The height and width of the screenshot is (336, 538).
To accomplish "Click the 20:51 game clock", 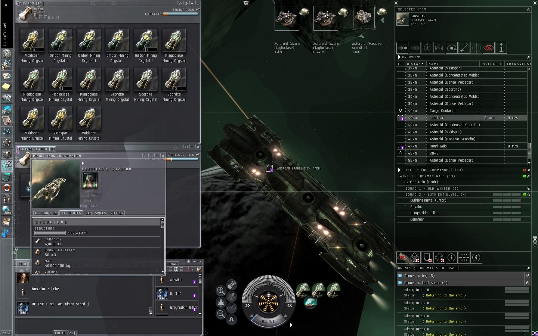I will click(x=6, y=333).
